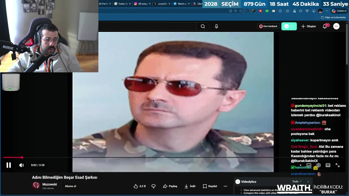Click the screenshot capture toolbar icon
Image resolution: width=349 pixels, height=196 pixels.
pyautogui.click(x=314, y=11)
